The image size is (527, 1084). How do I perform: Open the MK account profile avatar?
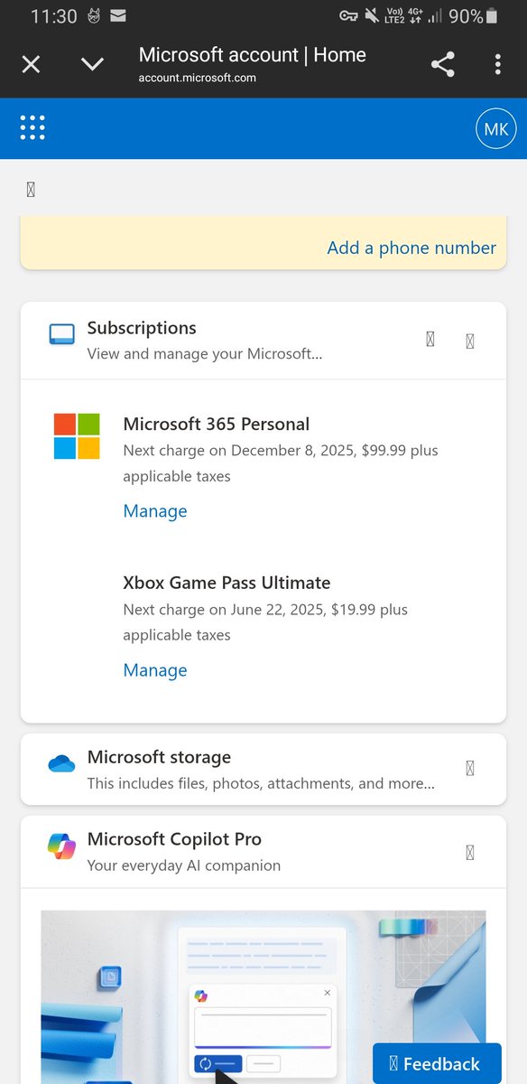(x=495, y=128)
